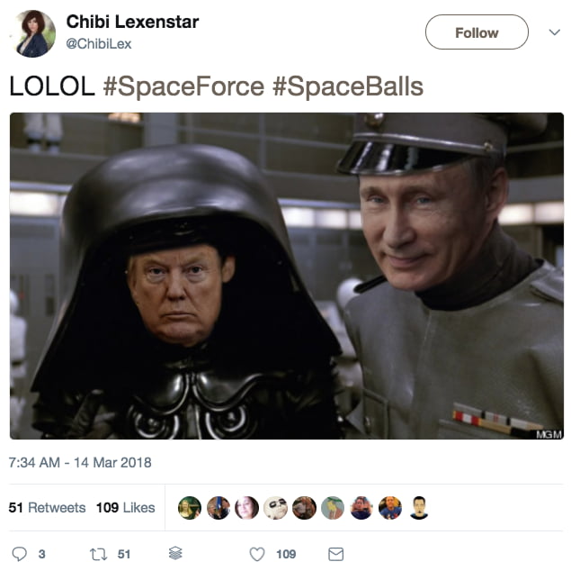Follow the @ChibiLex account
Screen dimensions: 571x571
pyautogui.click(x=477, y=32)
